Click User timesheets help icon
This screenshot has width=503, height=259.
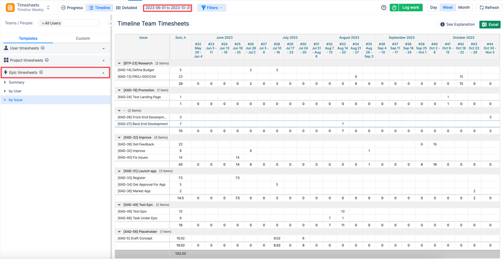click(43, 48)
